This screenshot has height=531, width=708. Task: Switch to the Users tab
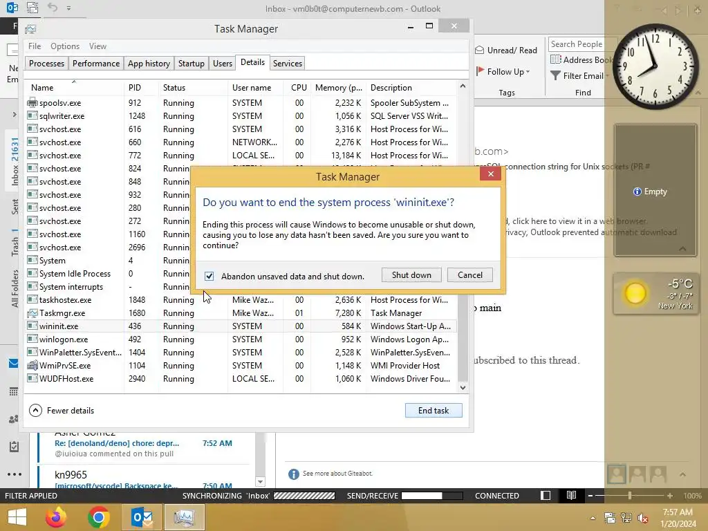pos(223,63)
